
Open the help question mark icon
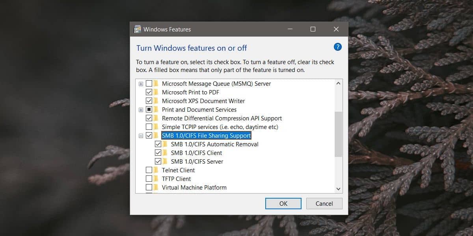(337, 47)
